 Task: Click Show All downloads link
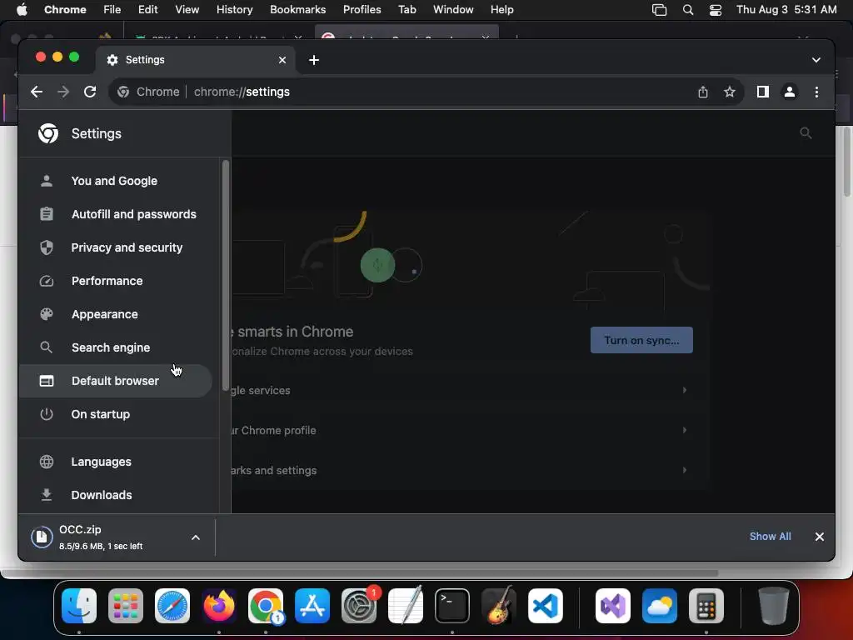point(770,536)
